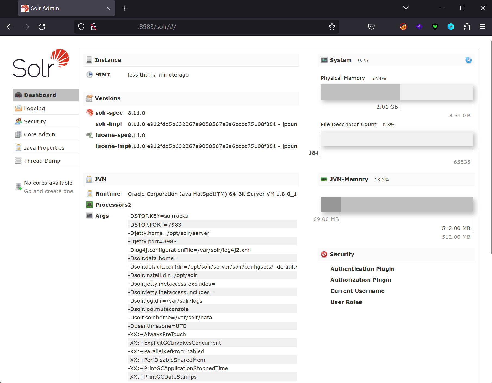
Task: Click the -Djetty.port=8983 argument
Action: click(x=212, y=241)
